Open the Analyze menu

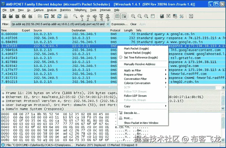(52, 10)
